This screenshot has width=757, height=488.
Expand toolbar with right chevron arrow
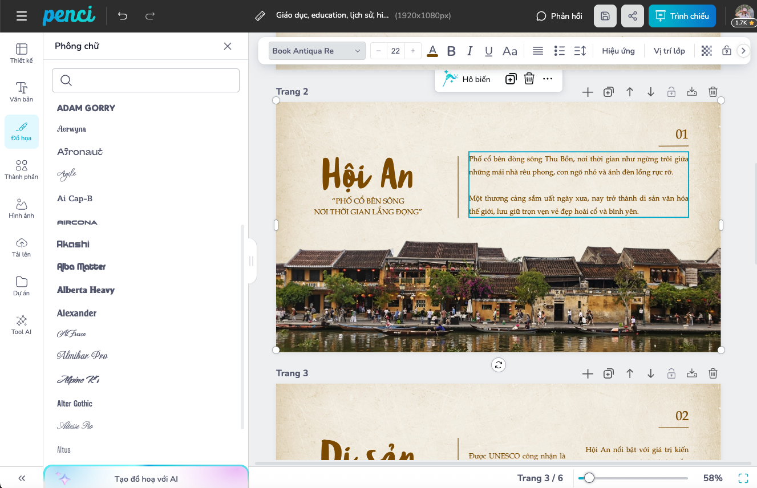point(743,51)
